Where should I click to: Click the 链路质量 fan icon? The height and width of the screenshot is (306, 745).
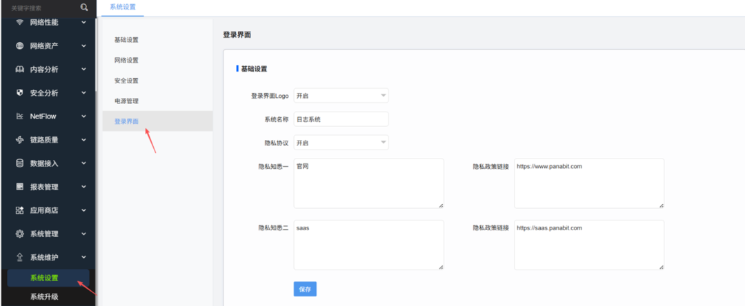(19, 140)
